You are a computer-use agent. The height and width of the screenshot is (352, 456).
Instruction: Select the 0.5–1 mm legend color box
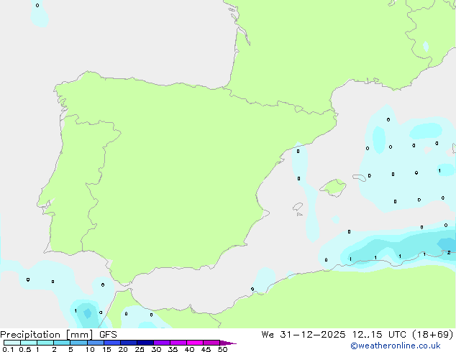[29, 343]
